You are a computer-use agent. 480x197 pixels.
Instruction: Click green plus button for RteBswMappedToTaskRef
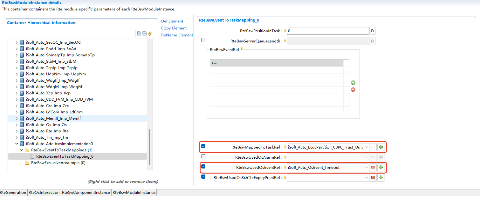(x=381, y=147)
